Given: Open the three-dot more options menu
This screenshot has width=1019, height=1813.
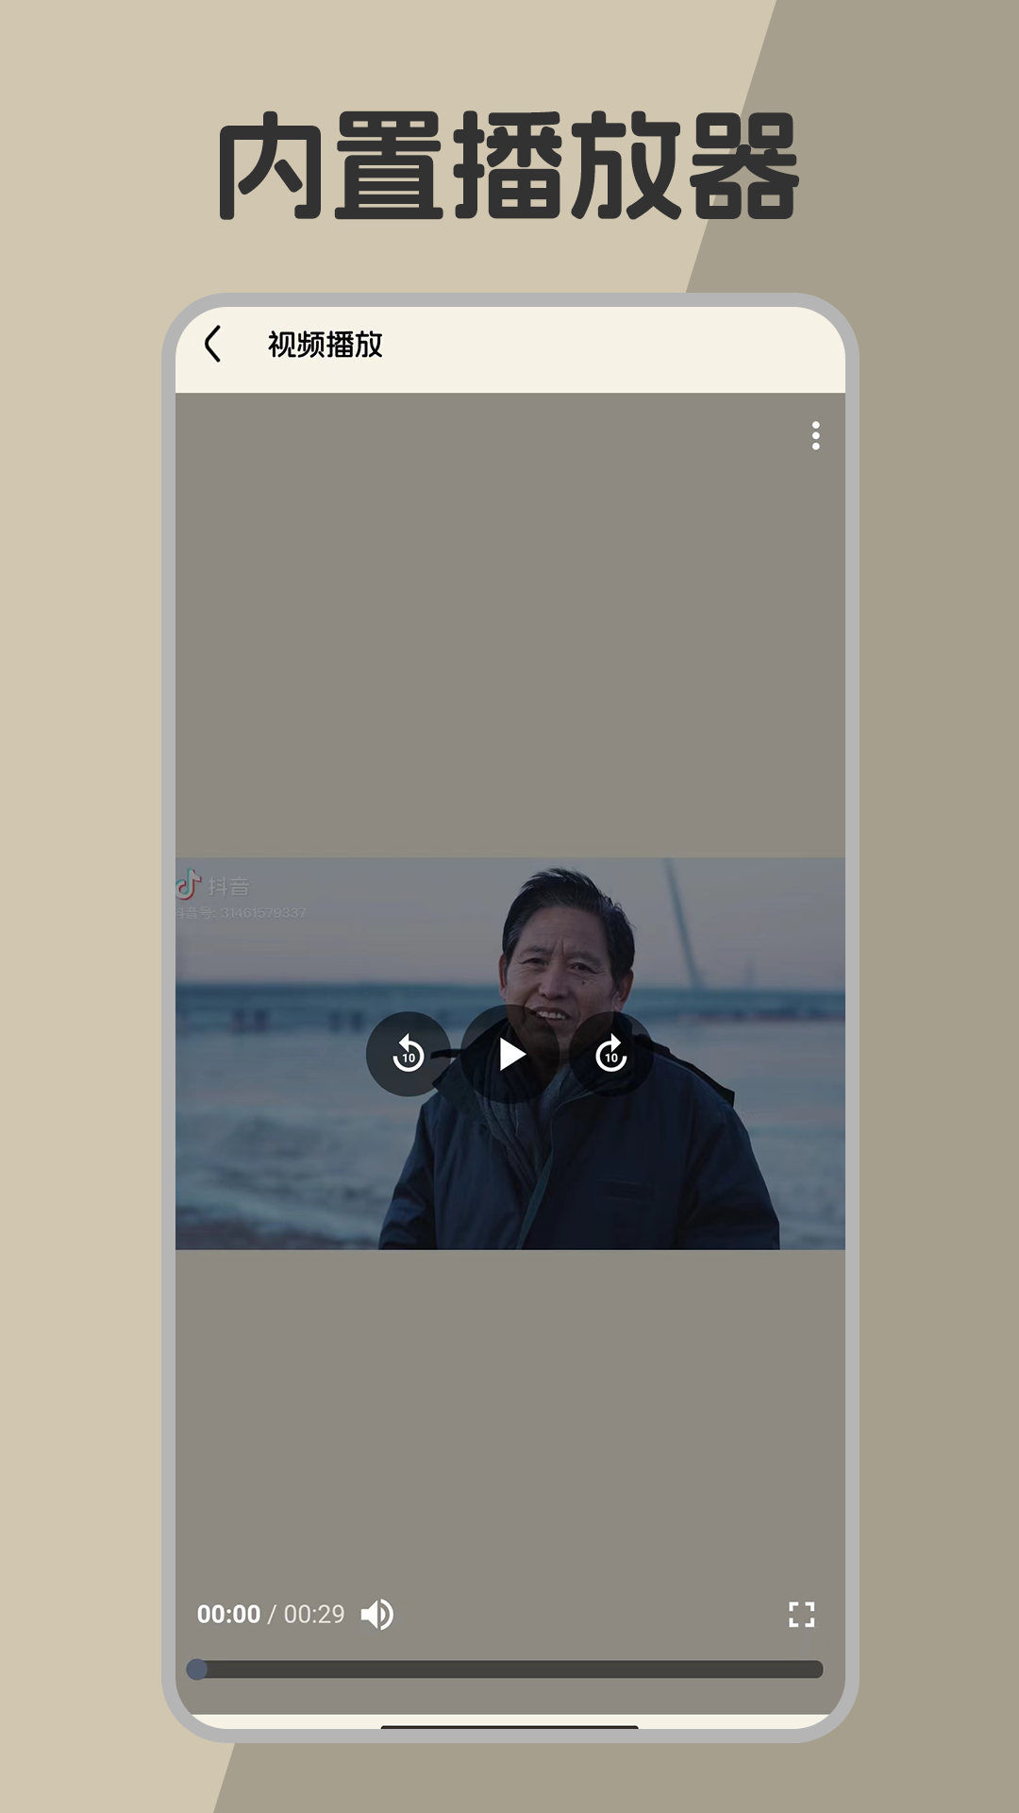Looking at the screenshot, I should tap(815, 435).
